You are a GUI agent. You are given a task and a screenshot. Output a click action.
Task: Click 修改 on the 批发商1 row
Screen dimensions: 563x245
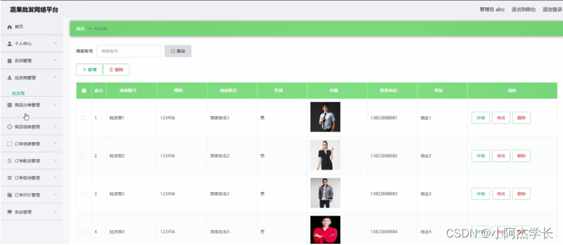(x=501, y=118)
